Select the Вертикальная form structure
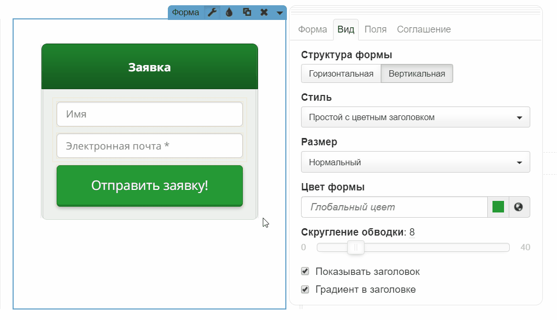This screenshot has height=320, width=557. [x=416, y=73]
